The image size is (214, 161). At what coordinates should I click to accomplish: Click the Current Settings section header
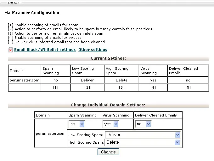108,58
